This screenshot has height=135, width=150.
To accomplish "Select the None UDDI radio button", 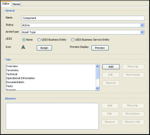I will (24, 40).
